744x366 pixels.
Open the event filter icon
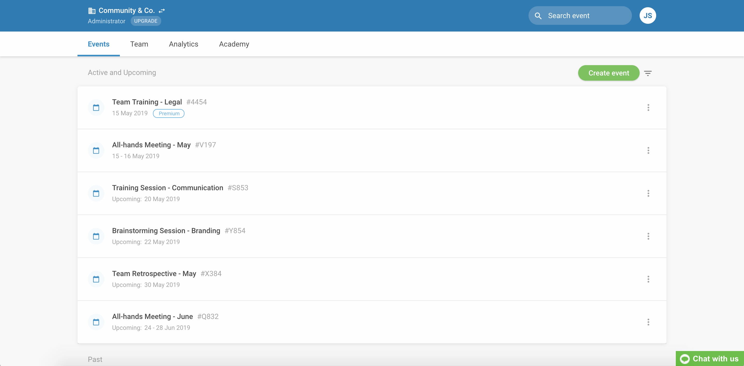648,73
